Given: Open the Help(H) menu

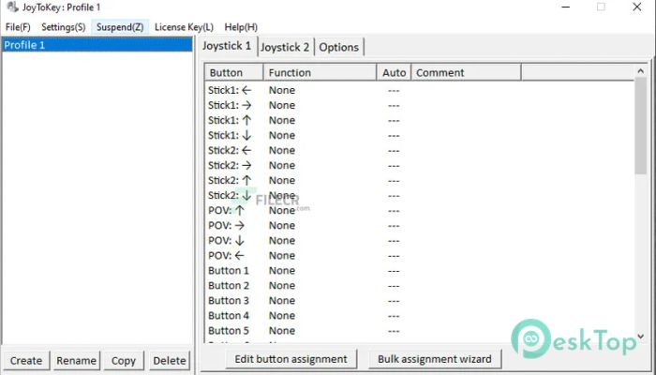Looking at the screenshot, I should [x=241, y=27].
